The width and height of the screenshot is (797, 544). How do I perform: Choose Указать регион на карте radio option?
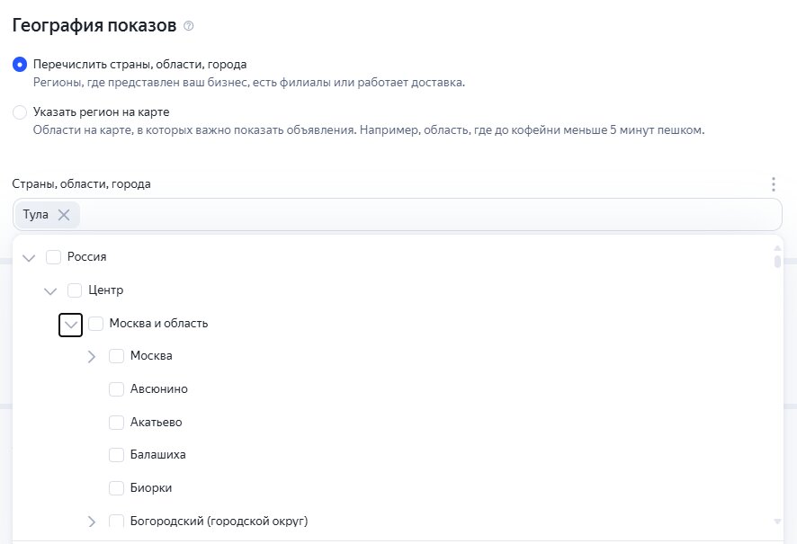point(20,112)
